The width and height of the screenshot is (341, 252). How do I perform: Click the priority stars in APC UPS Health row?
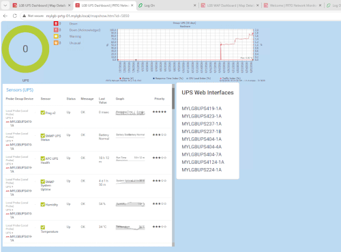click(160, 158)
